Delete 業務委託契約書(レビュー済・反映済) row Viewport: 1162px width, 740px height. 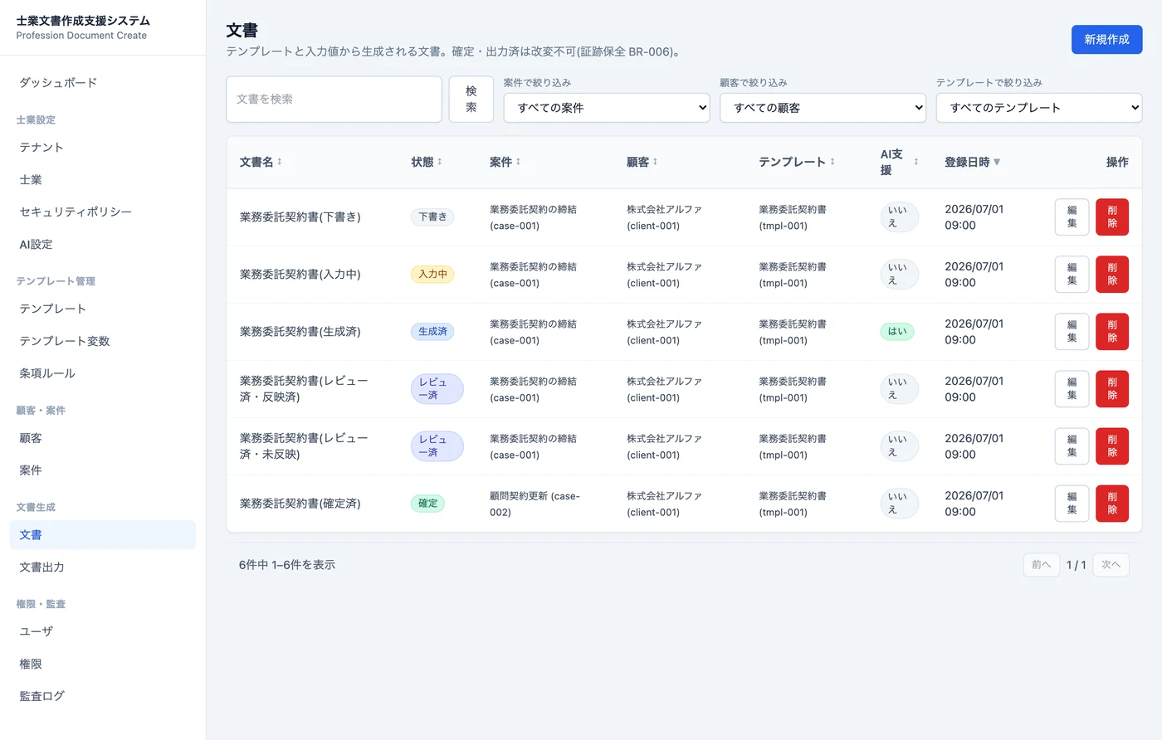[x=1112, y=389]
